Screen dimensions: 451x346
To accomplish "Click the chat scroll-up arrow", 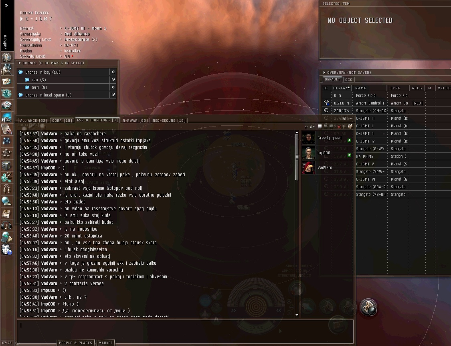I will tap(297, 133).
